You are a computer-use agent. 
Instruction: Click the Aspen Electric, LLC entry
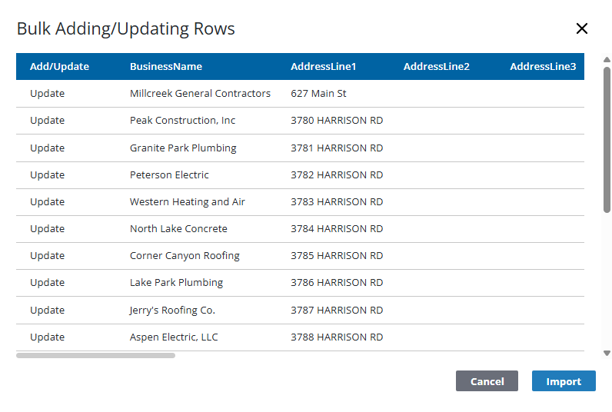tap(174, 337)
